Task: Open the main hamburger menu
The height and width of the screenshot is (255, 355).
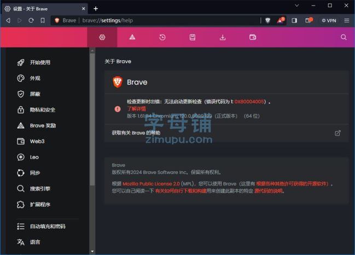Action: tap(347, 21)
